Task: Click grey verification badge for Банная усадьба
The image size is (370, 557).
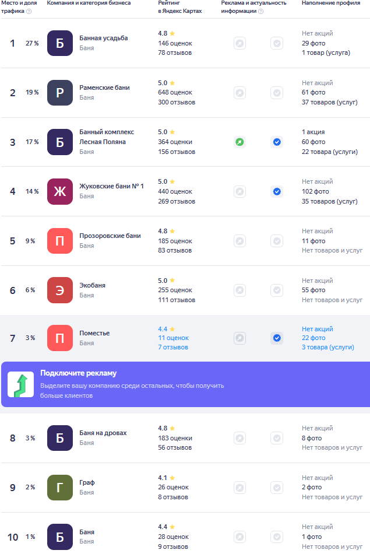Action: coord(277,43)
